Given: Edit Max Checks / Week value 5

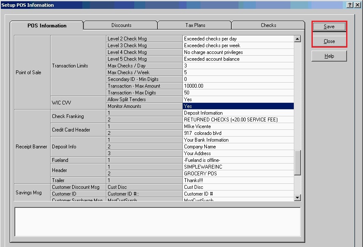Looking at the screenshot, I should click(238, 72).
